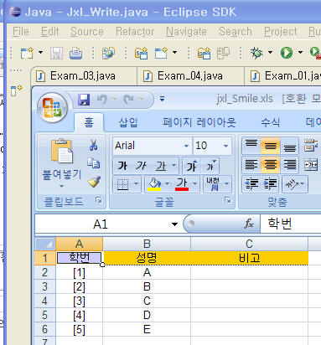Open the underline style dropdown arrow
321x345 pixels.
(x=173, y=166)
